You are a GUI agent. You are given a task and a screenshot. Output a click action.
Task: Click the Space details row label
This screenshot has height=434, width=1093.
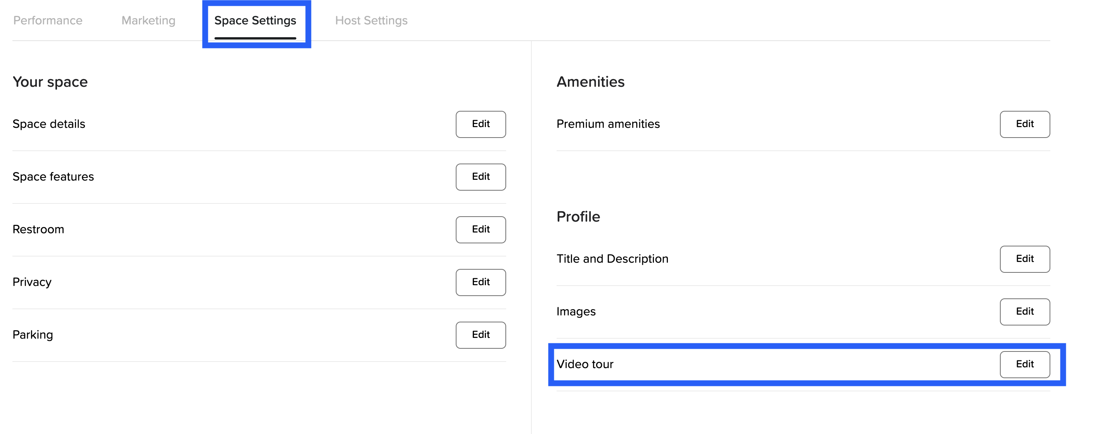49,124
